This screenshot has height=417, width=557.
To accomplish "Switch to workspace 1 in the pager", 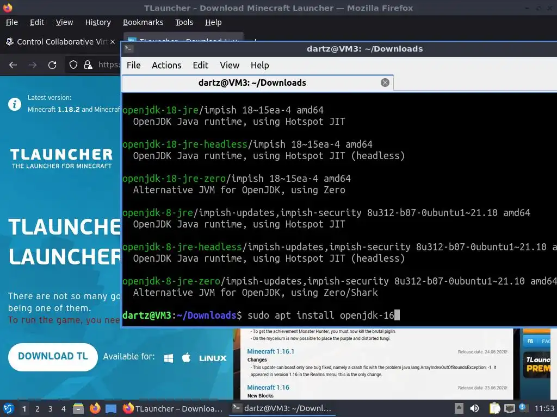I will 24,409.
